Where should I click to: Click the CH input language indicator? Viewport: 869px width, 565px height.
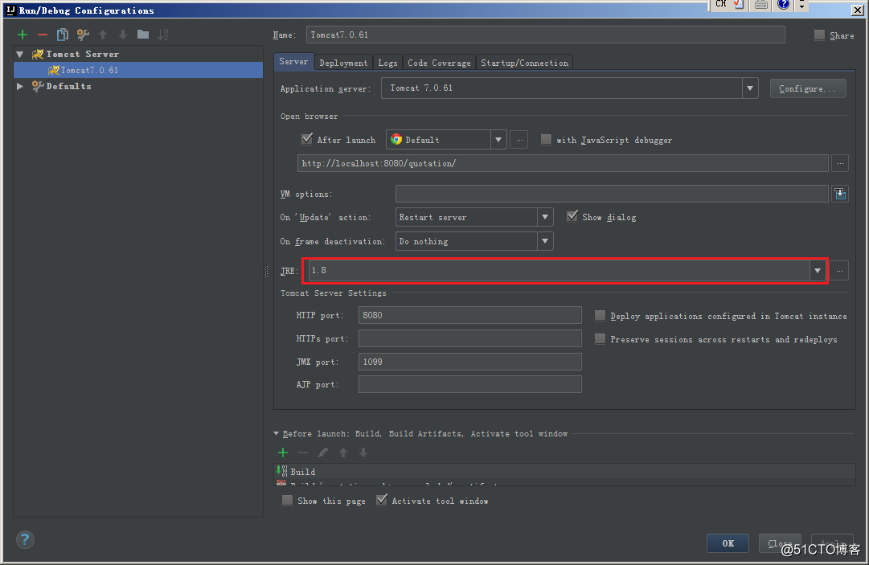tap(720, 4)
